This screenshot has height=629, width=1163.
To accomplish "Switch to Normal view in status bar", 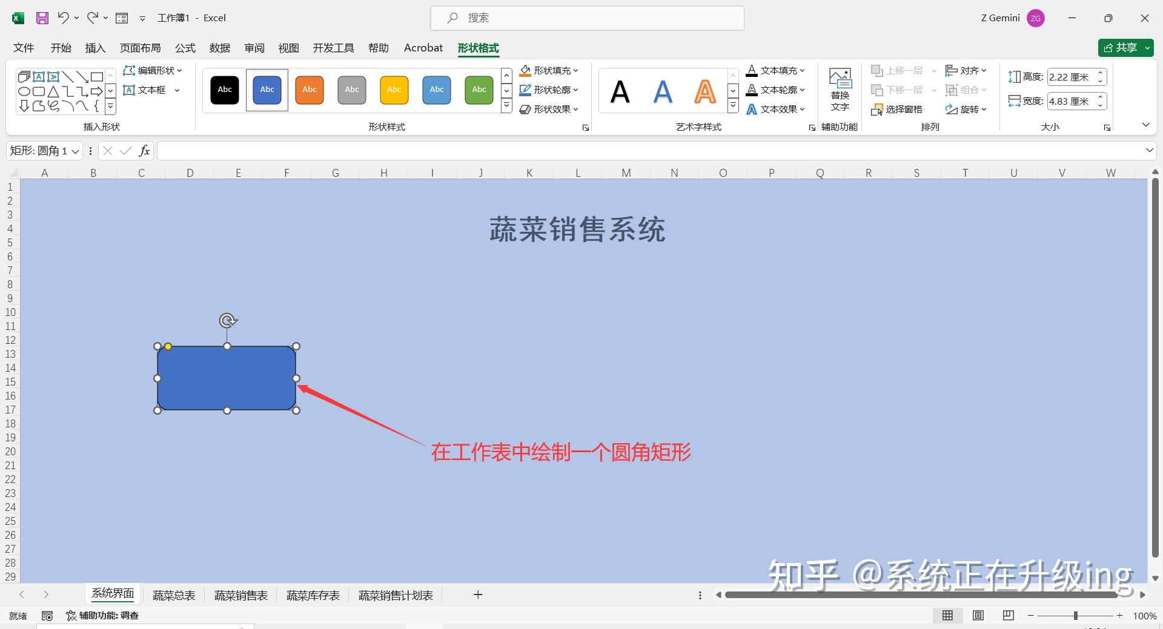I will click(x=947, y=615).
